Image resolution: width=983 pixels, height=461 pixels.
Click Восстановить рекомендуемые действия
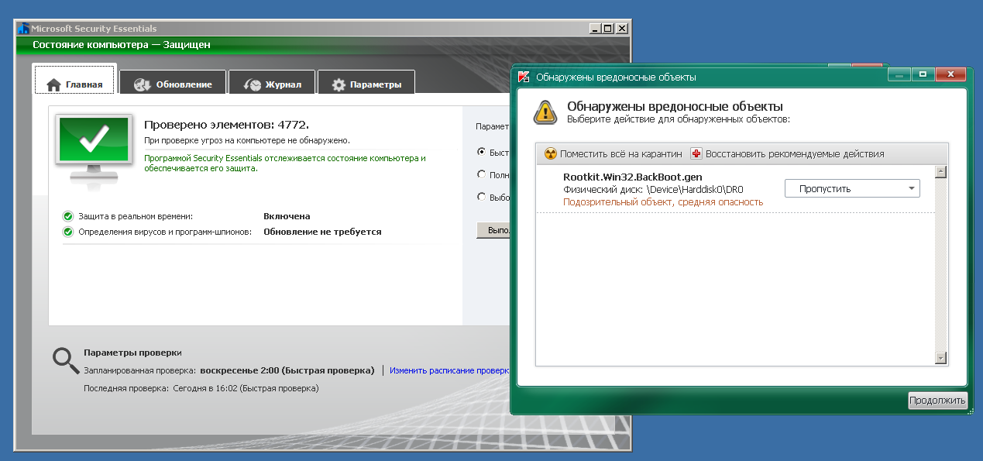(x=788, y=153)
